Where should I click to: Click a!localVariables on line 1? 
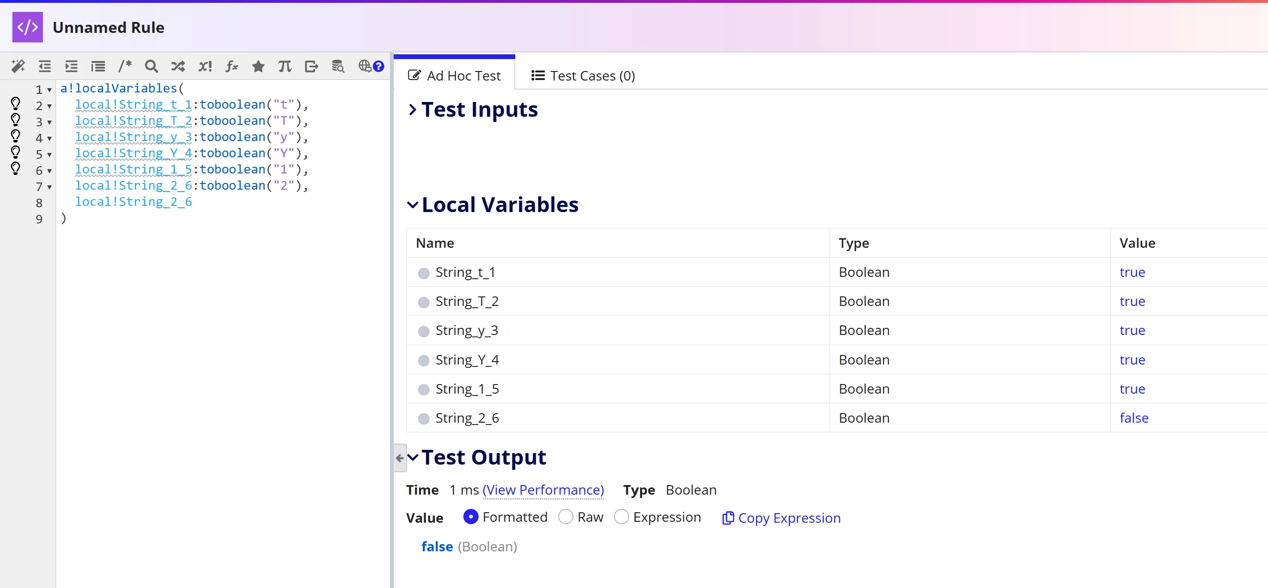118,88
